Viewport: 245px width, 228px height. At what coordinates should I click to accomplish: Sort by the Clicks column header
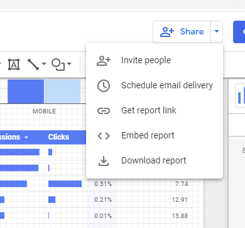(x=58, y=137)
